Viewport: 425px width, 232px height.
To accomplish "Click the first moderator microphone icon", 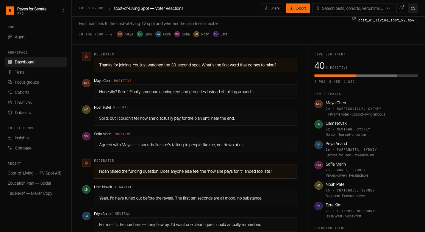I will (86, 56).
